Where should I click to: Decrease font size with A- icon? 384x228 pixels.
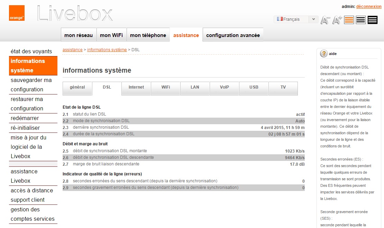[x=326, y=20]
